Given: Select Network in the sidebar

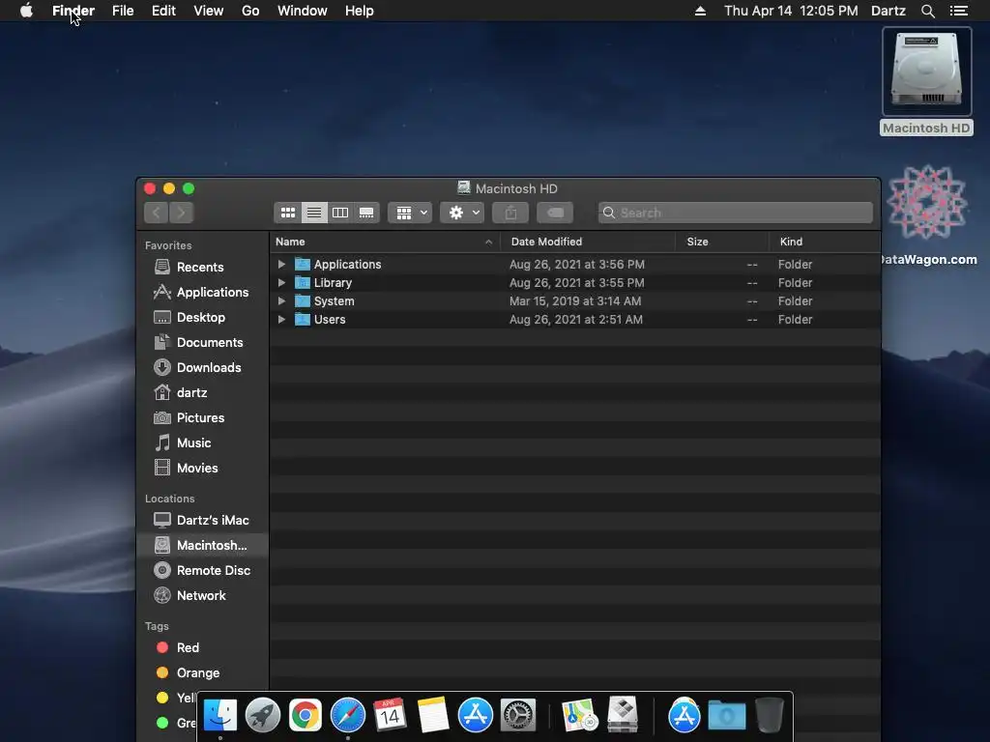Looking at the screenshot, I should pyautogui.click(x=203, y=595).
